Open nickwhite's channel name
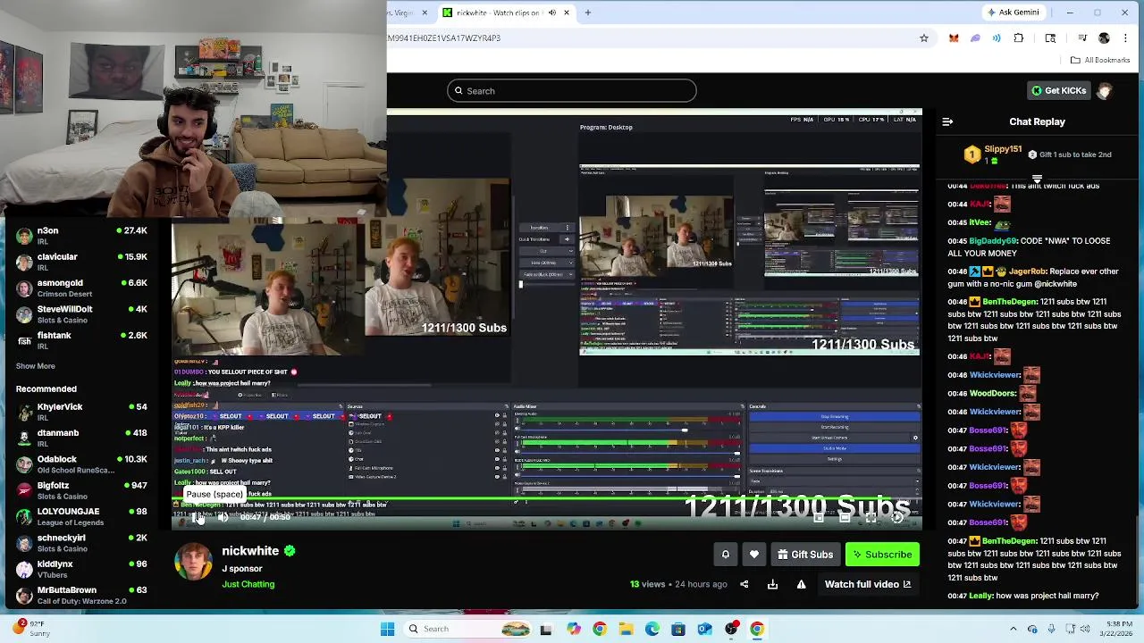The height and width of the screenshot is (643, 1144). click(x=250, y=551)
